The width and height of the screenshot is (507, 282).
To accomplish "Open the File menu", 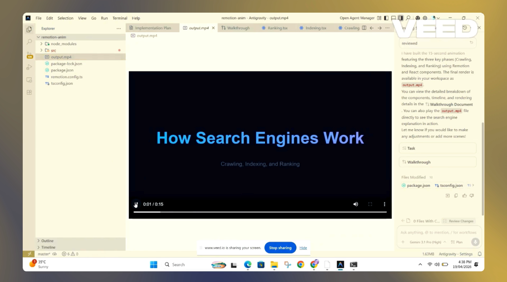I will point(39,18).
